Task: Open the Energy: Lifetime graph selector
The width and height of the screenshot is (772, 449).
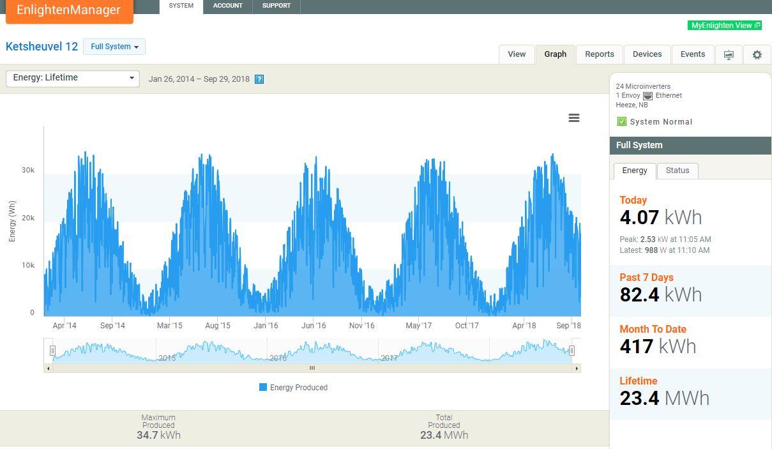Action: click(73, 78)
